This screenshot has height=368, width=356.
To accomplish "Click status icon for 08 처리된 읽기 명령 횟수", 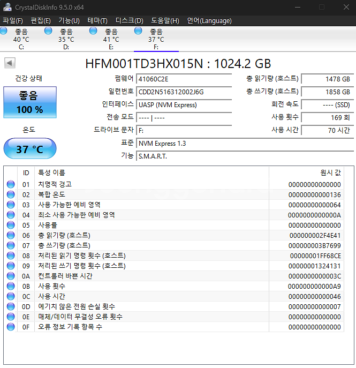I will tap(11, 256).
